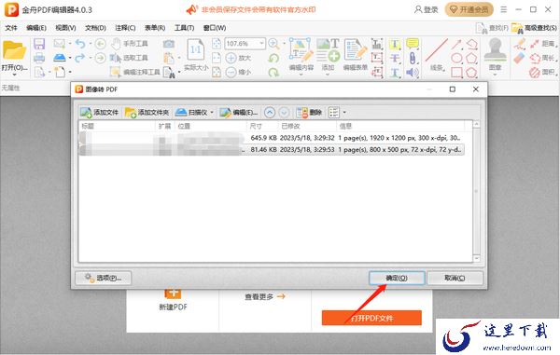Click the 编辑(E)... button in the dialog toolbar
This screenshot has width=560, height=355.
pyautogui.click(x=238, y=112)
